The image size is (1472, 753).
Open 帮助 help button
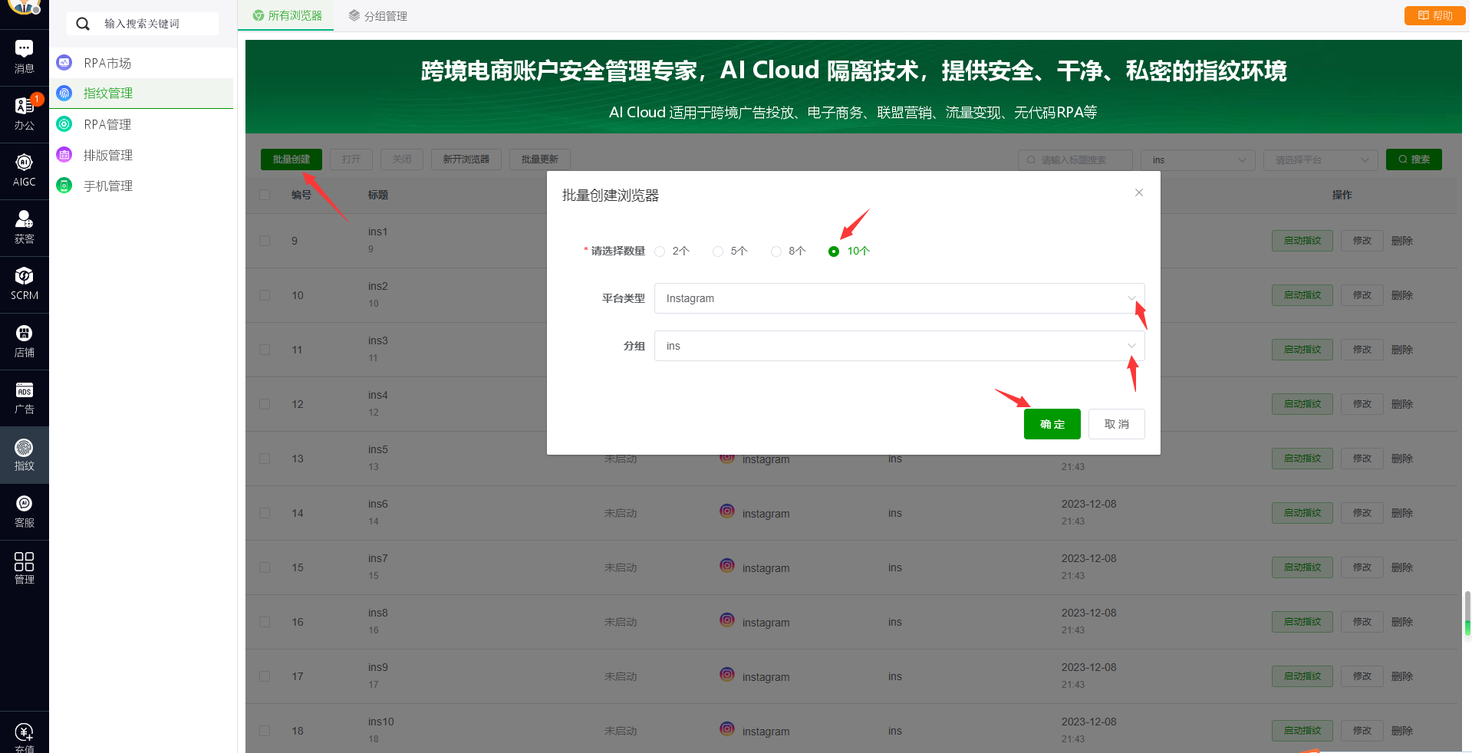tap(1435, 15)
